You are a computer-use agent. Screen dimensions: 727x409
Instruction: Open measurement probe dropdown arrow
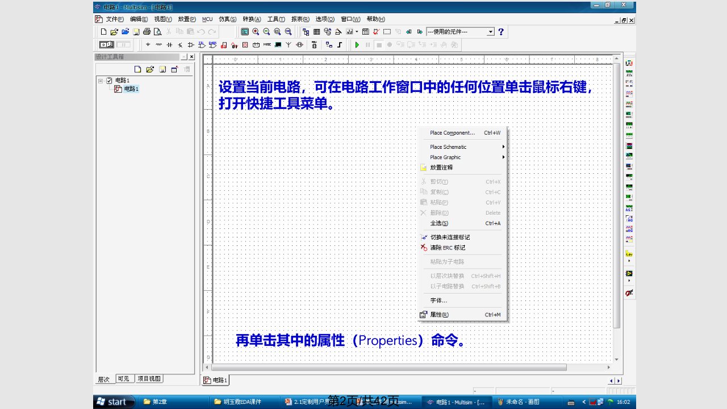coord(629,261)
